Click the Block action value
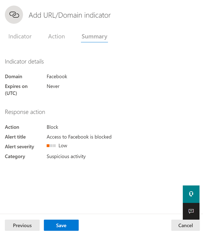Image resolution: width=203 pixels, height=235 pixels. pos(53,127)
